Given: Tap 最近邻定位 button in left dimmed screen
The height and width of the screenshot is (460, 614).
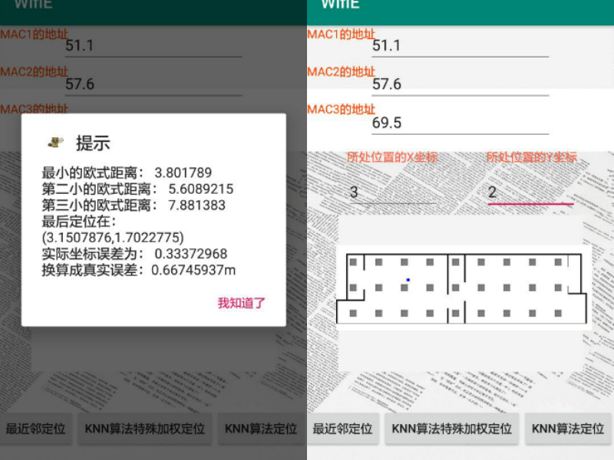Looking at the screenshot, I should 35,429.
